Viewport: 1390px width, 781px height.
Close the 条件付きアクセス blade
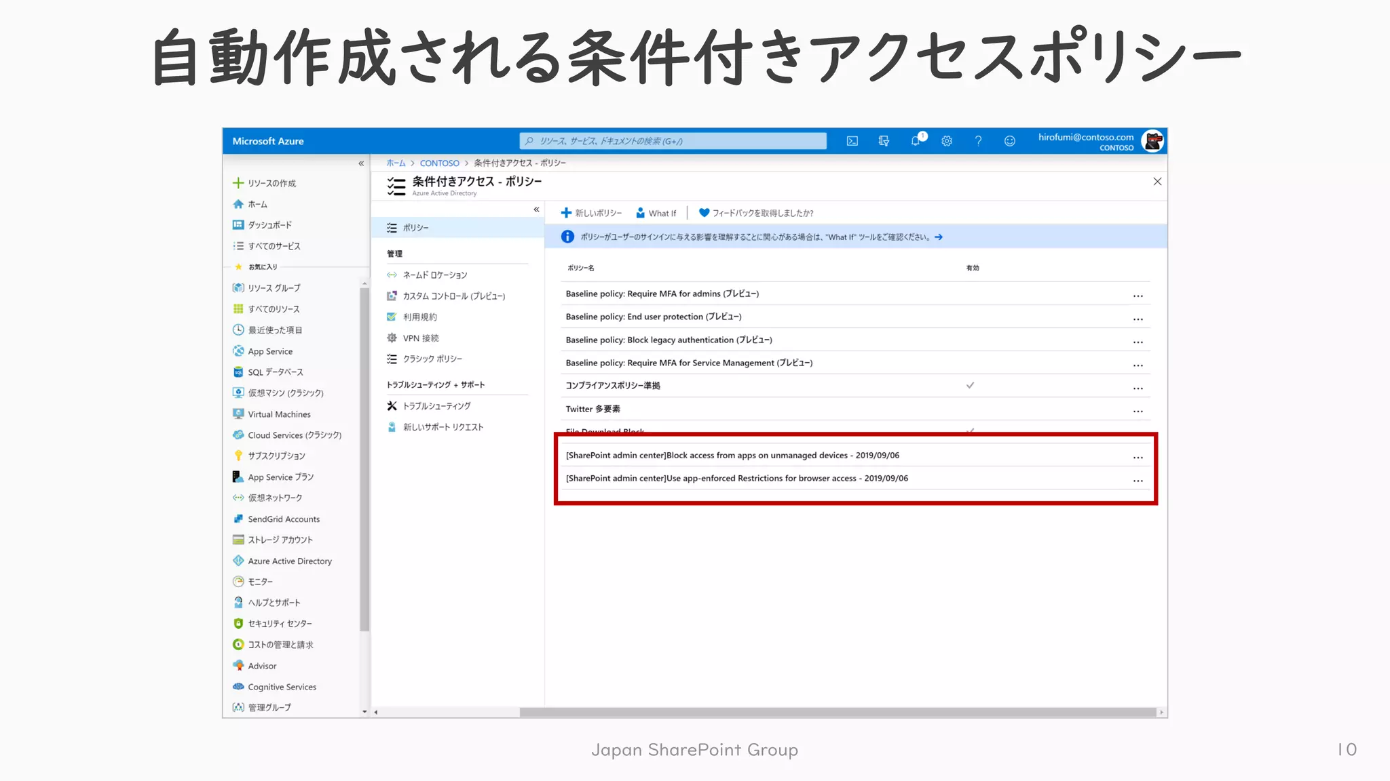[1157, 182]
